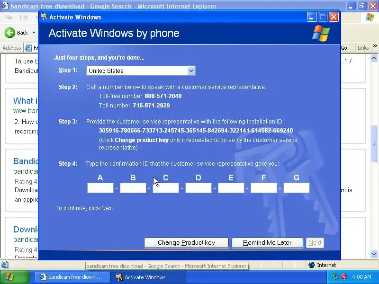This screenshot has height=284, width=379.
Task: Choose Remind Me Later
Action: (x=267, y=243)
